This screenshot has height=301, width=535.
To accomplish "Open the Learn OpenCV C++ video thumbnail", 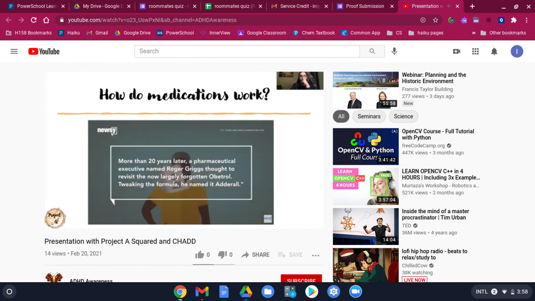I will [366, 186].
